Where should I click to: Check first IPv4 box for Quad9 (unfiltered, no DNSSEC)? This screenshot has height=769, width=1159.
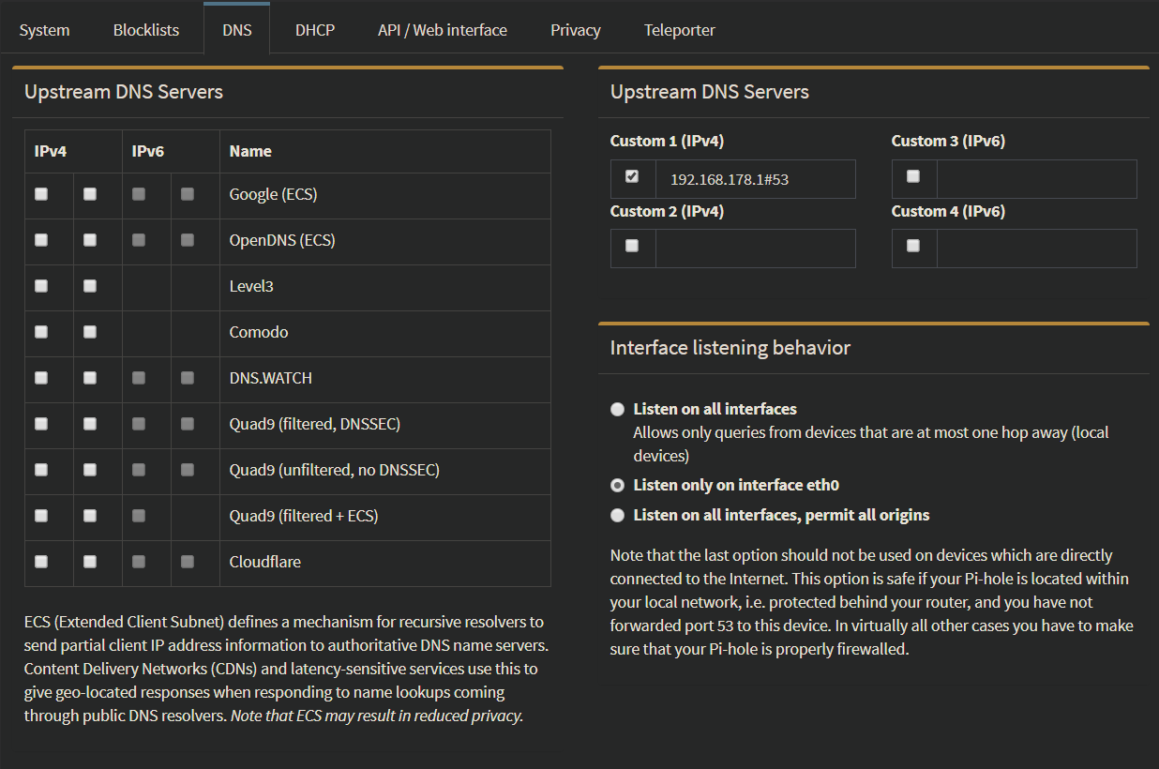click(41, 470)
